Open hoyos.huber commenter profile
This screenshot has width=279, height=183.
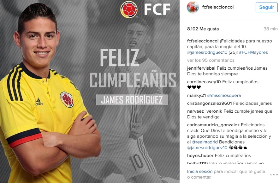(200, 155)
